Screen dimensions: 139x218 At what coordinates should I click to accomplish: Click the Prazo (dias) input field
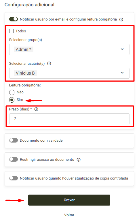point(69,119)
